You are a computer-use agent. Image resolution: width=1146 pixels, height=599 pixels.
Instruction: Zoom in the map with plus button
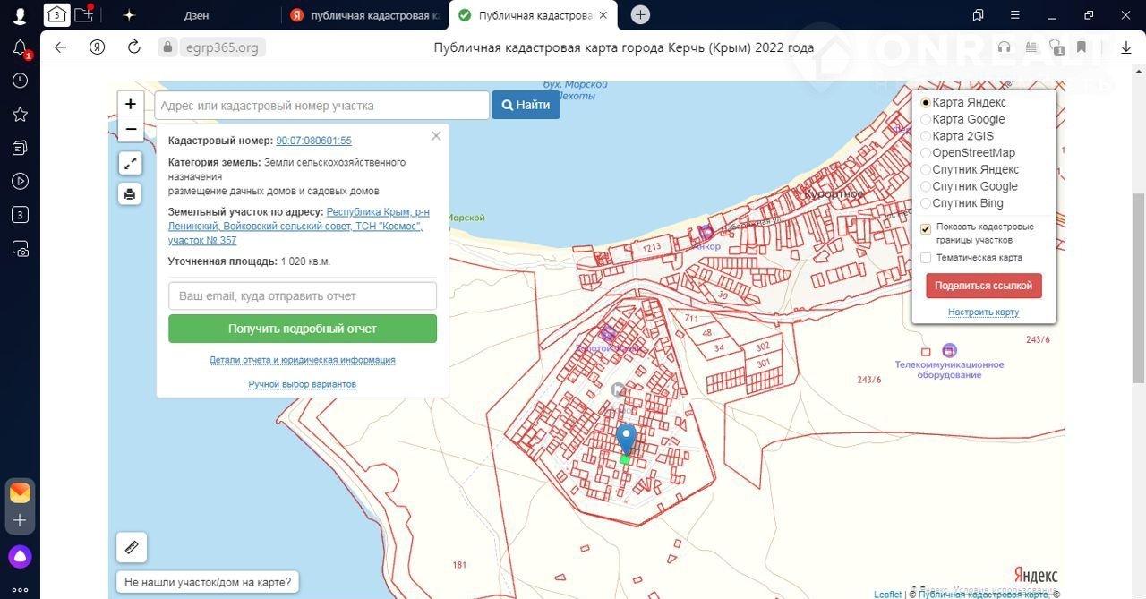click(x=130, y=105)
